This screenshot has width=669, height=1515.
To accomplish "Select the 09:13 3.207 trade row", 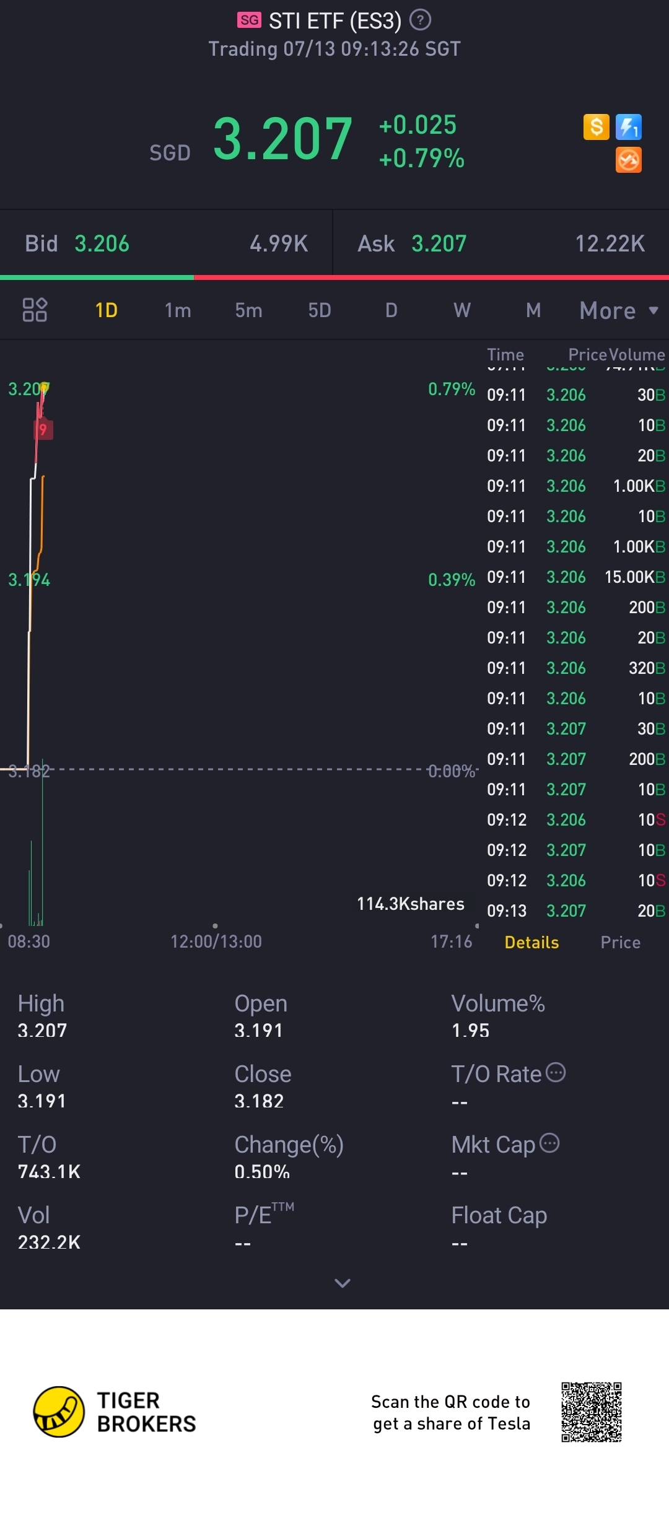I will tap(576, 911).
